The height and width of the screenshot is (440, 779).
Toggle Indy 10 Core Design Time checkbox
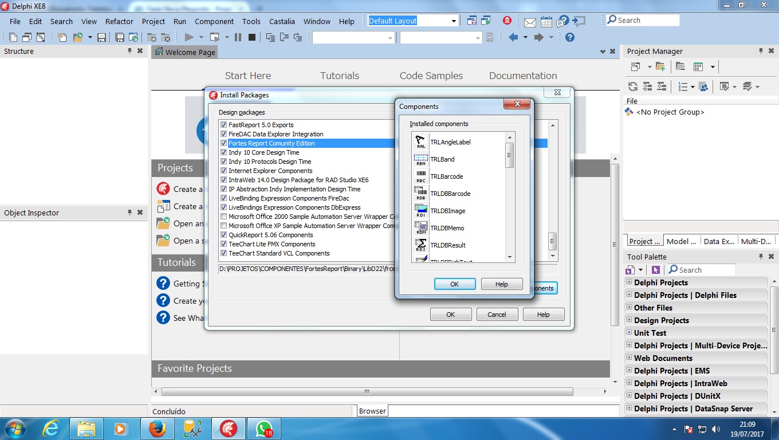pos(223,152)
